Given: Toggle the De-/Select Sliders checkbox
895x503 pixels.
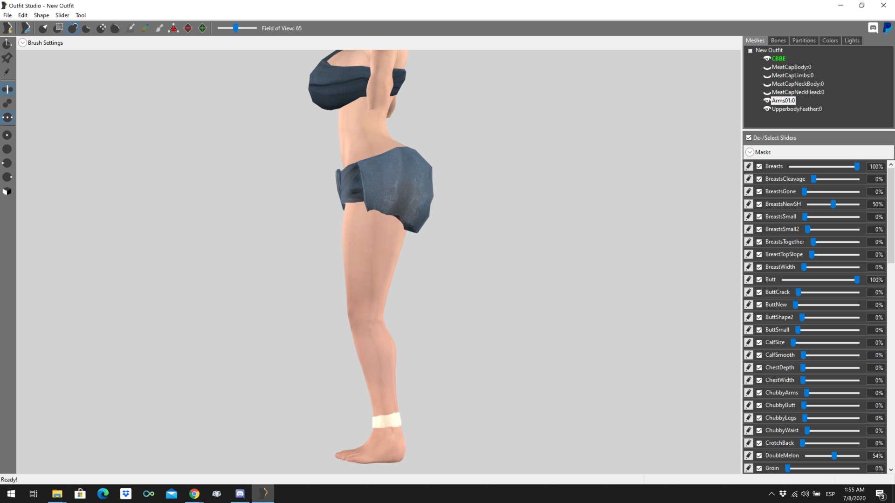Looking at the screenshot, I should [x=749, y=138].
